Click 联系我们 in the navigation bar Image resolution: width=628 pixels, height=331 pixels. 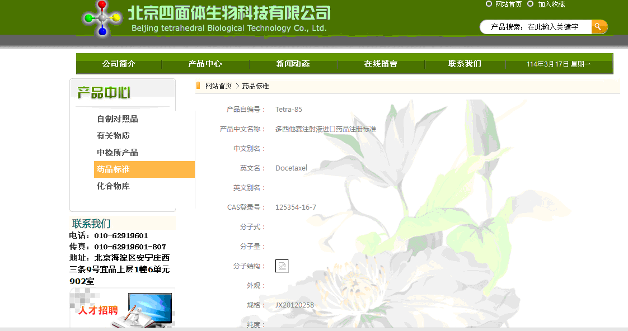[465, 64]
